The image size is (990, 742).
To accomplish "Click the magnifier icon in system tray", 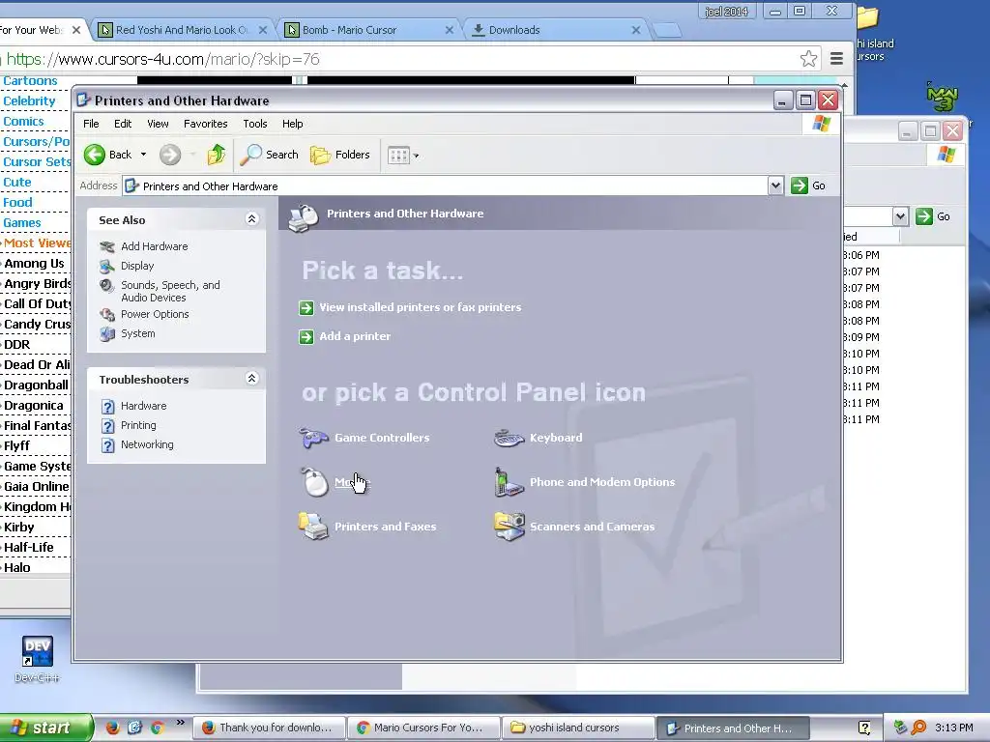I will [x=918, y=728].
